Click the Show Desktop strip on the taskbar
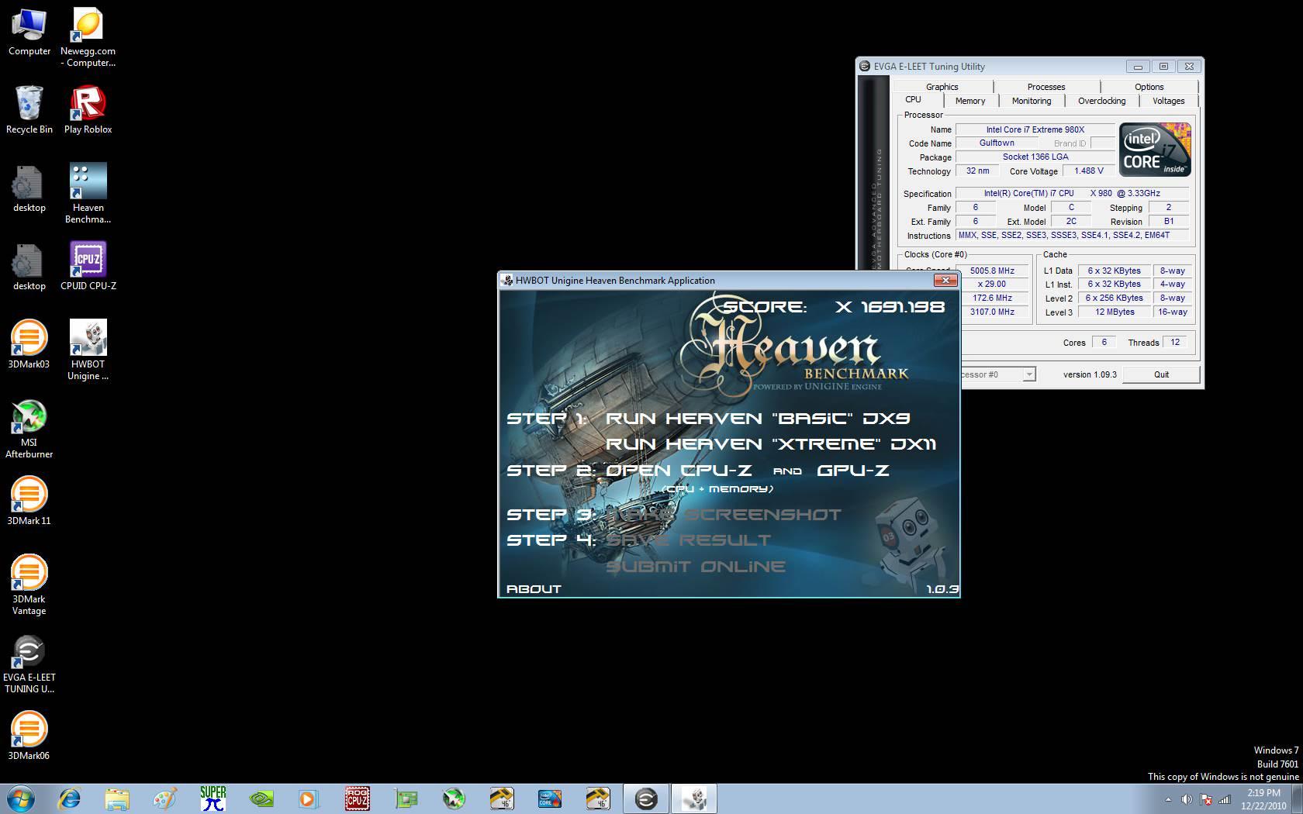This screenshot has height=814, width=1303. click(x=1298, y=798)
